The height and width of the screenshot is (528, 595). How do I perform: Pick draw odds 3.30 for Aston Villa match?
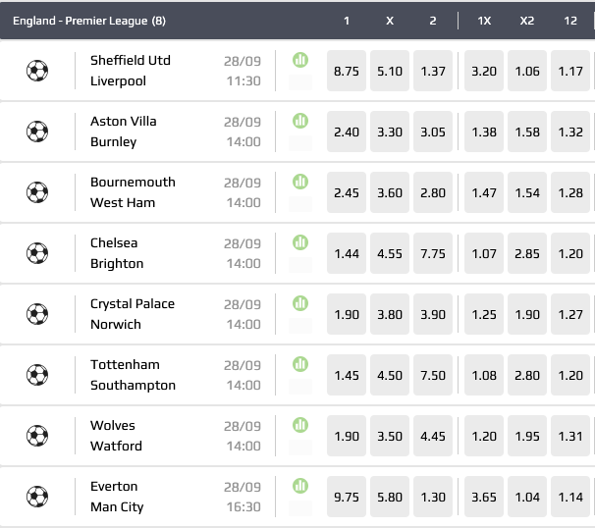(x=390, y=132)
